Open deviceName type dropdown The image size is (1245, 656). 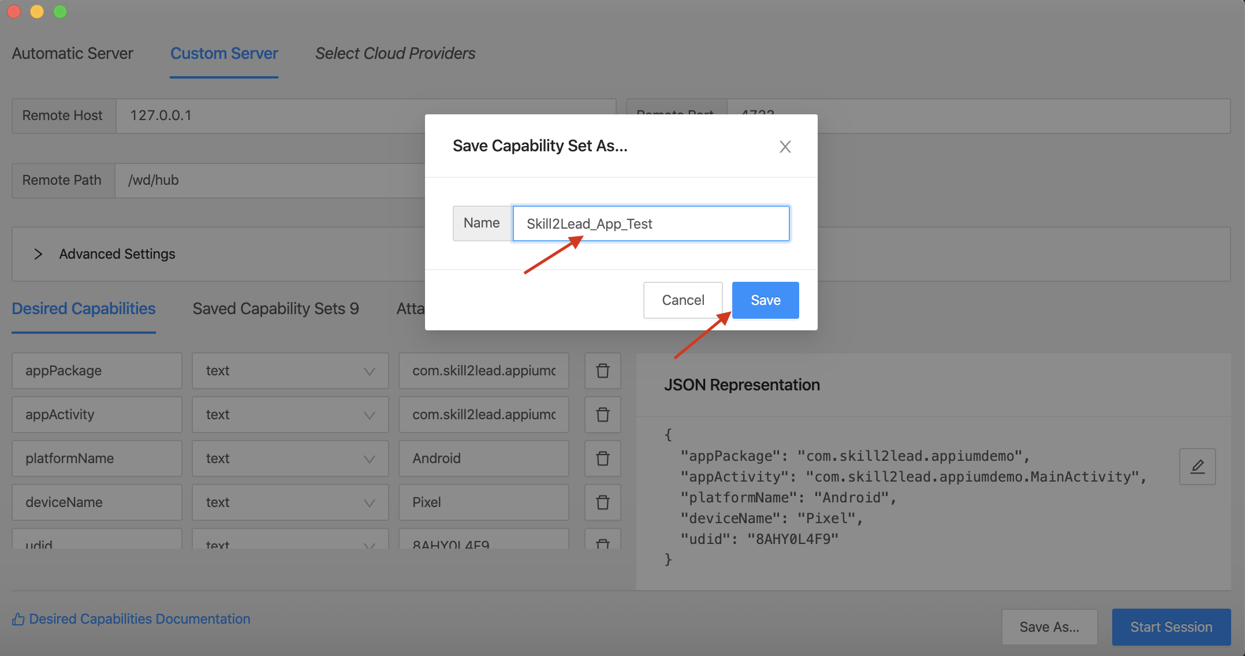coord(290,502)
